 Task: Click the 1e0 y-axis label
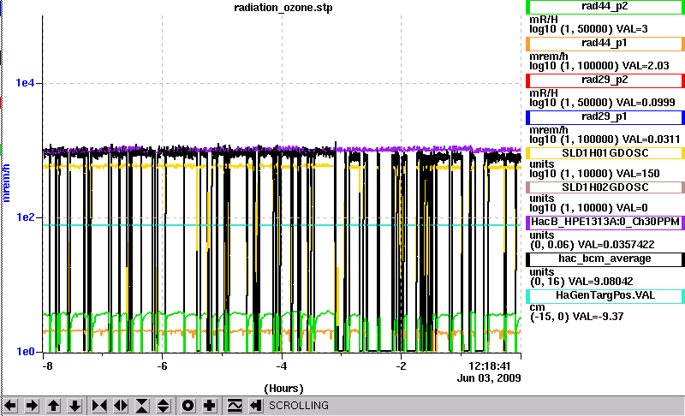pos(25,352)
